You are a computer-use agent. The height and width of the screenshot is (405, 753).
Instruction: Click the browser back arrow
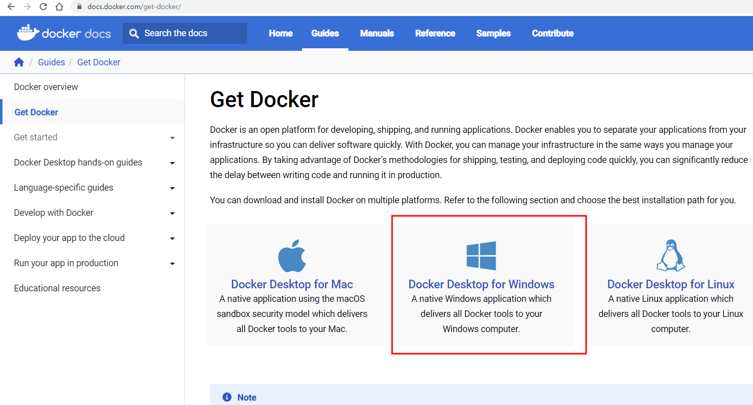tap(11, 7)
